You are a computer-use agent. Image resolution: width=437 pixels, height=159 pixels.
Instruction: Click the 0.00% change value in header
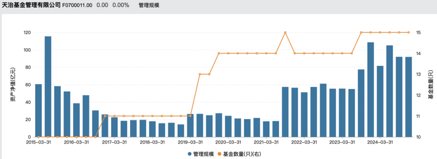pos(121,5)
